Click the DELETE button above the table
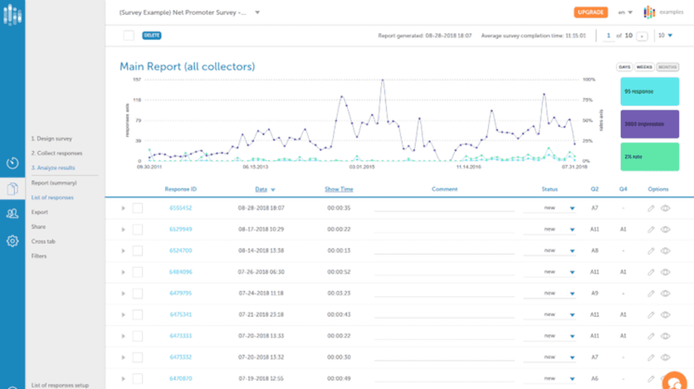 click(152, 35)
